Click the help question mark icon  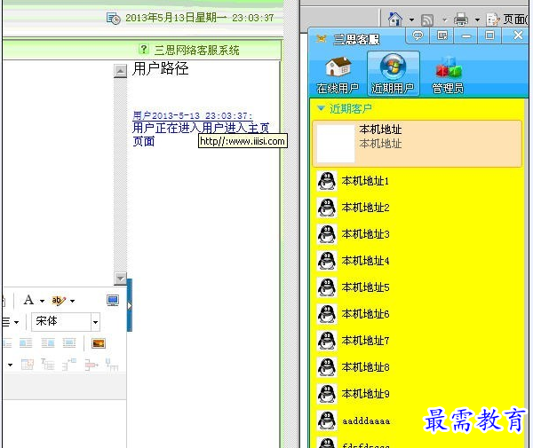pyautogui.click(x=143, y=49)
